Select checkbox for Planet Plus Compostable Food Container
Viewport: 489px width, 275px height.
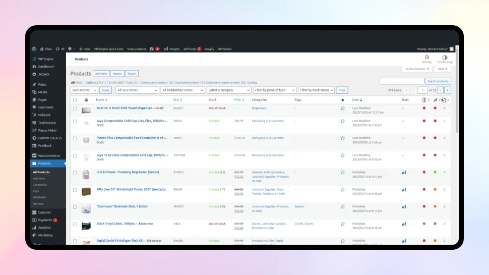click(75, 138)
